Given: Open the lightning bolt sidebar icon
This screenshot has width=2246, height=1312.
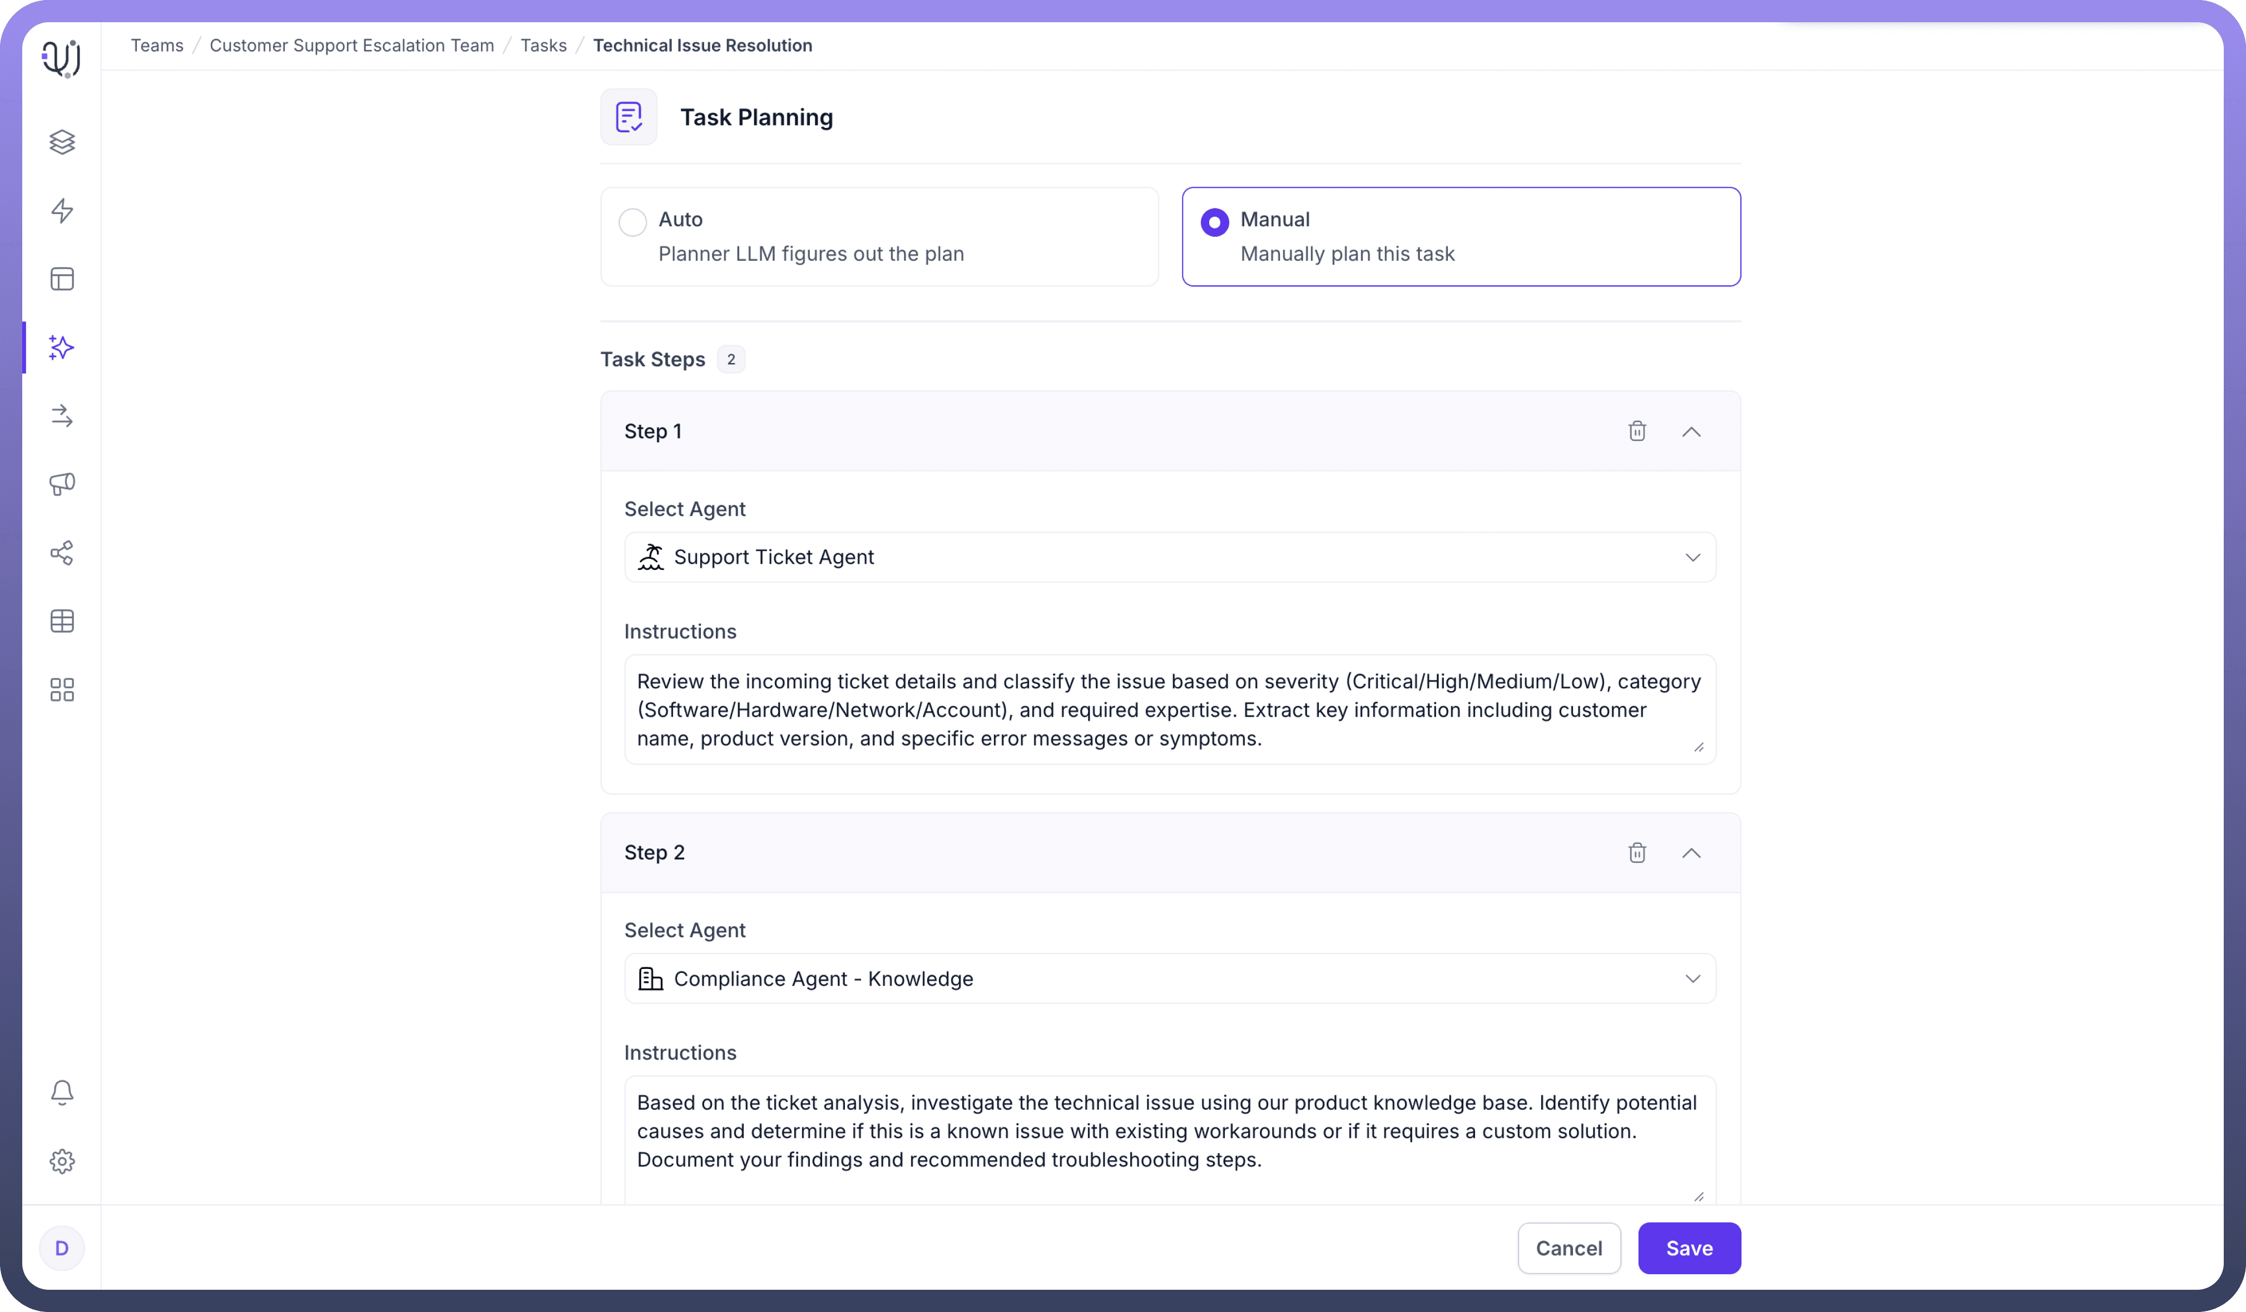Looking at the screenshot, I should click(62, 211).
